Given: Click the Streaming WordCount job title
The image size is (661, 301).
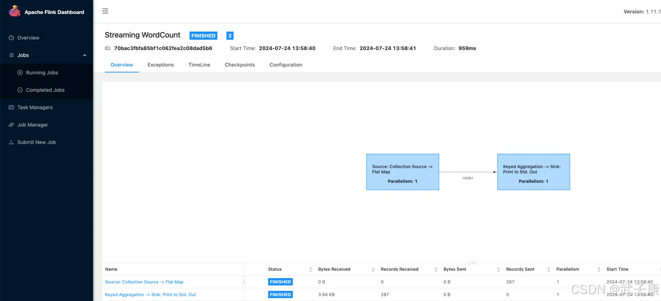Looking at the screenshot, I should (142, 35).
